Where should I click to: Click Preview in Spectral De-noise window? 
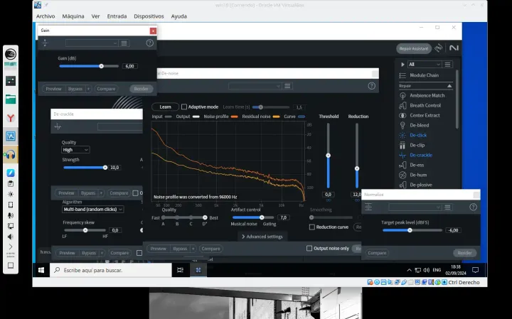pos(159,249)
